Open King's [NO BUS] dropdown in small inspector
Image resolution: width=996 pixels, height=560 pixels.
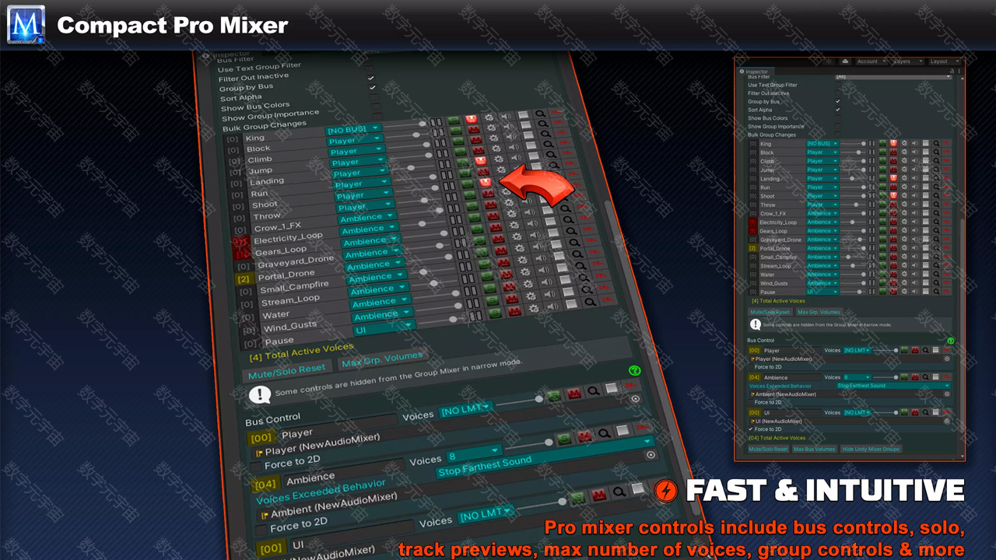tap(822, 144)
